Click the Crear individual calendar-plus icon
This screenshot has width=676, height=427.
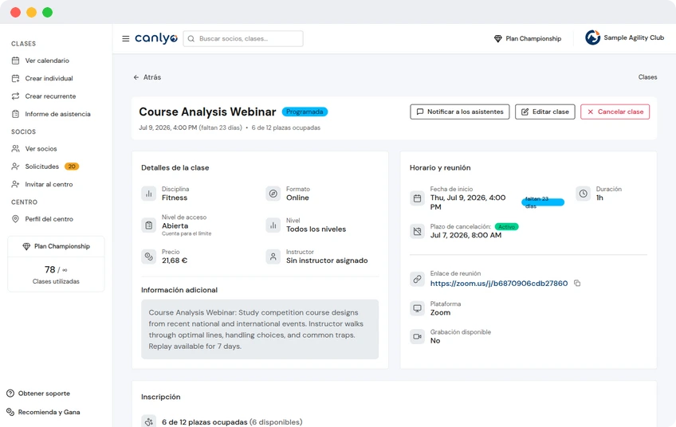pyautogui.click(x=15, y=78)
